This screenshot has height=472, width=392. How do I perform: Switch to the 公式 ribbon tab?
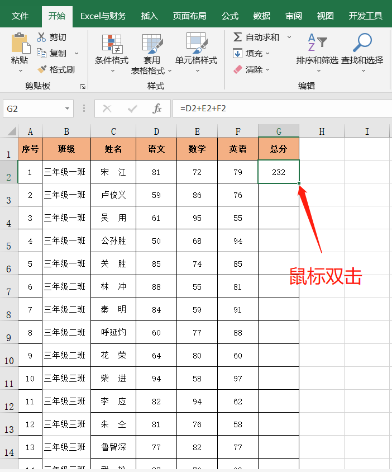230,16
